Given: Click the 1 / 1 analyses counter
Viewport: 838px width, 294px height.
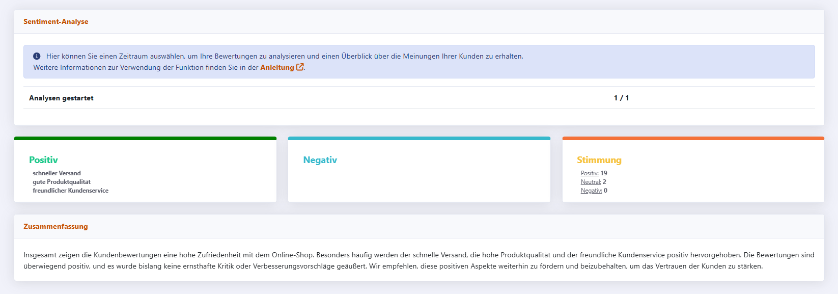Looking at the screenshot, I should click(x=621, y=98).
